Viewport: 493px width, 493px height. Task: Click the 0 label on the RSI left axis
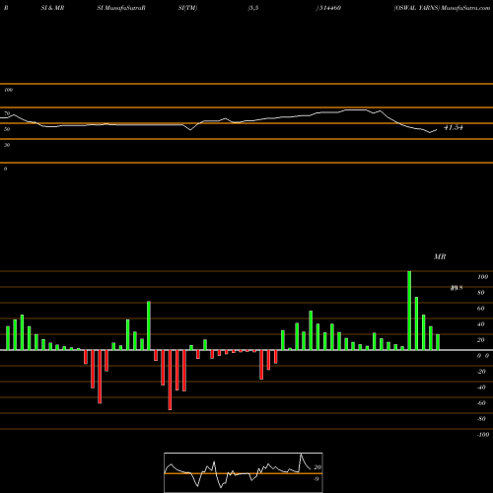point(5,169)
